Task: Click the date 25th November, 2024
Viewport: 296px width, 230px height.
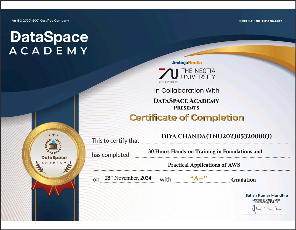Action: click(128, 178)
